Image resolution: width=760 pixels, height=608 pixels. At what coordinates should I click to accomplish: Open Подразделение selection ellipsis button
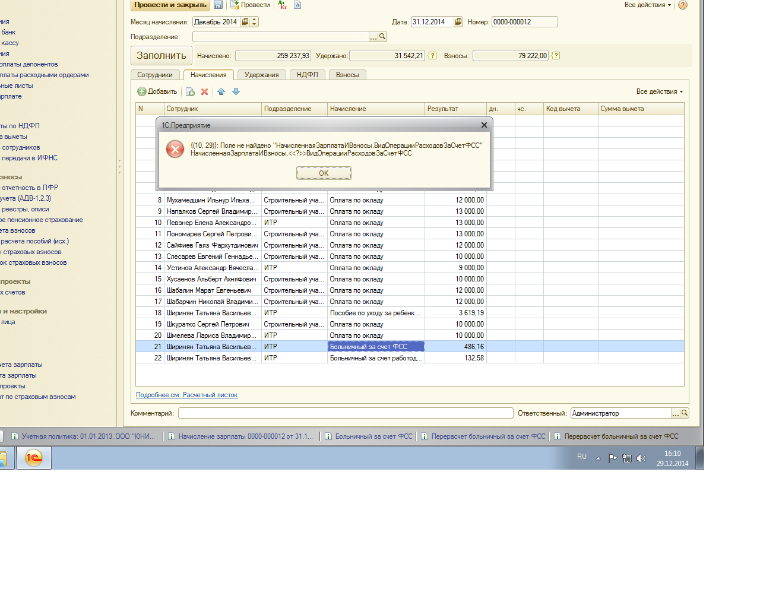[373, 37]
